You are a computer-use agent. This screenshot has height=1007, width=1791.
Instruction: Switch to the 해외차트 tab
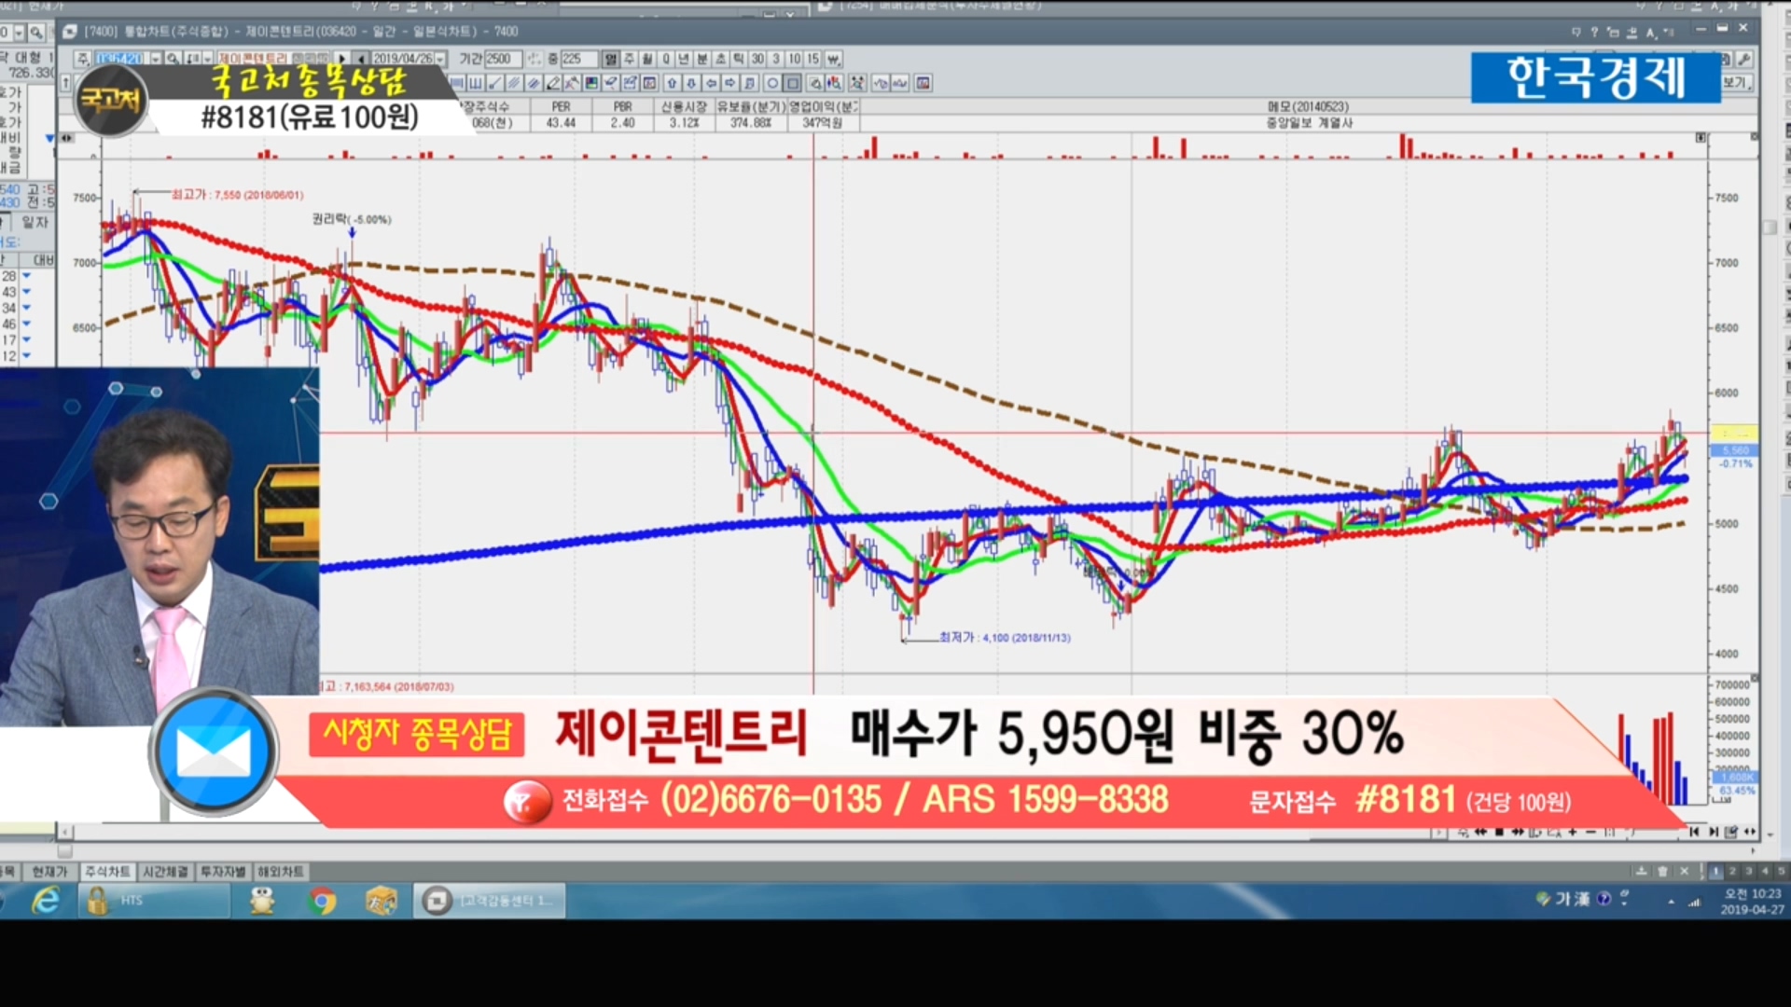pos(281,871)
